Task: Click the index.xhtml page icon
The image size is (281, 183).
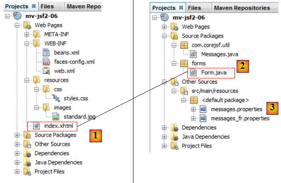Action: 37,126
